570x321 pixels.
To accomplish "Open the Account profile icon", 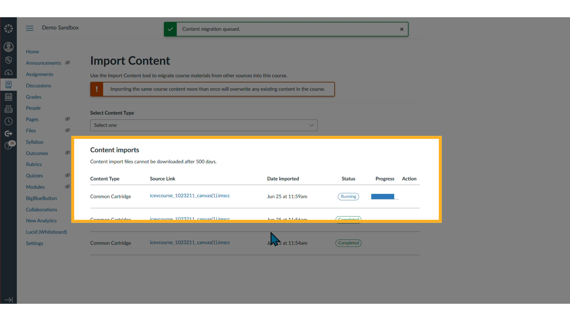I will point(9,47).
